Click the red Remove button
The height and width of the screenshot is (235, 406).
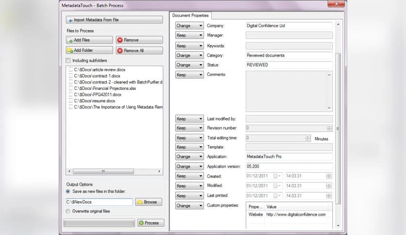[x=139, y=40]
